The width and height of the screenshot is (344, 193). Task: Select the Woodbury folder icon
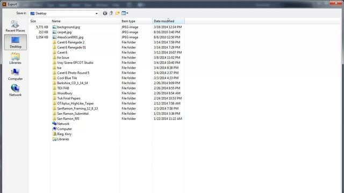(54, 93)
